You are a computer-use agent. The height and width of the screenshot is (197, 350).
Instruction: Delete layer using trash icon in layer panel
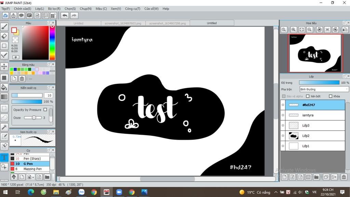[x=344, y=177]
